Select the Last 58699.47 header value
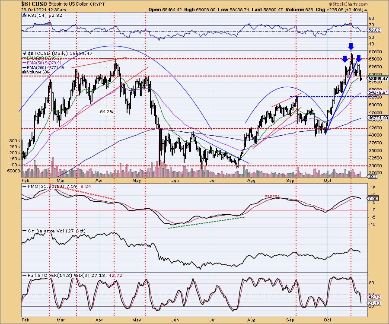This screenshot has height=324, width=389. pos(267,10)
